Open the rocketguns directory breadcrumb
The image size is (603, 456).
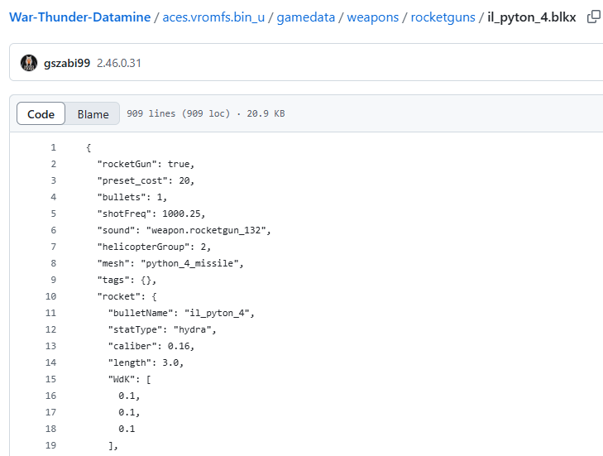pyautogui.click(x=443, y=17)
